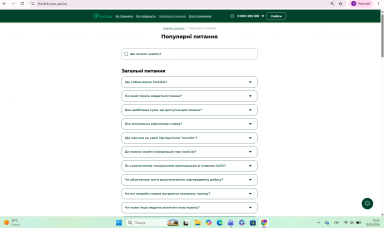
Task: Open Task View on taskbar
Action: coord(186,222)
